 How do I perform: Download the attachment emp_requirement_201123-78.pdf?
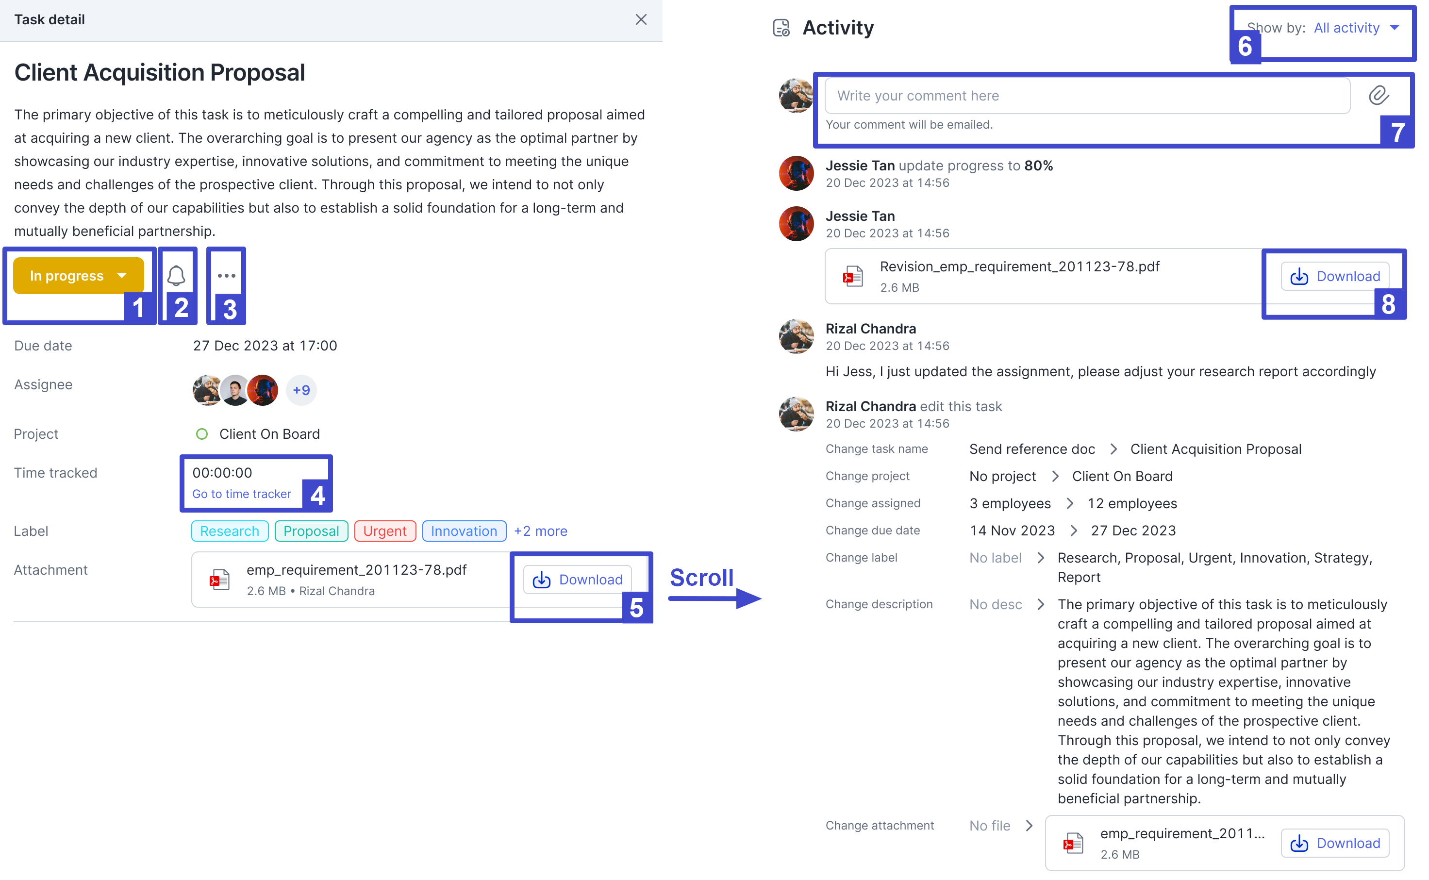(577, 580)
